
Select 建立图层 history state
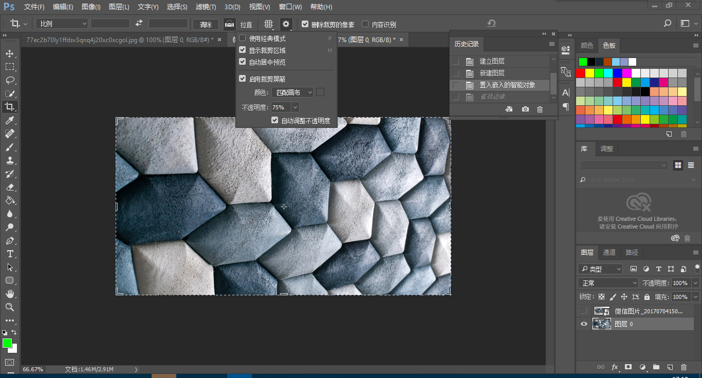click(x=492, y=61)
